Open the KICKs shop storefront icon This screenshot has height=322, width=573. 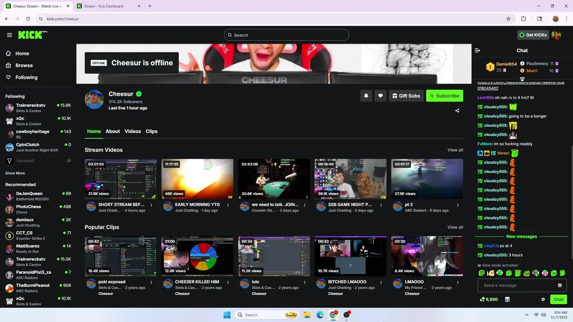[x=507, y=300]
